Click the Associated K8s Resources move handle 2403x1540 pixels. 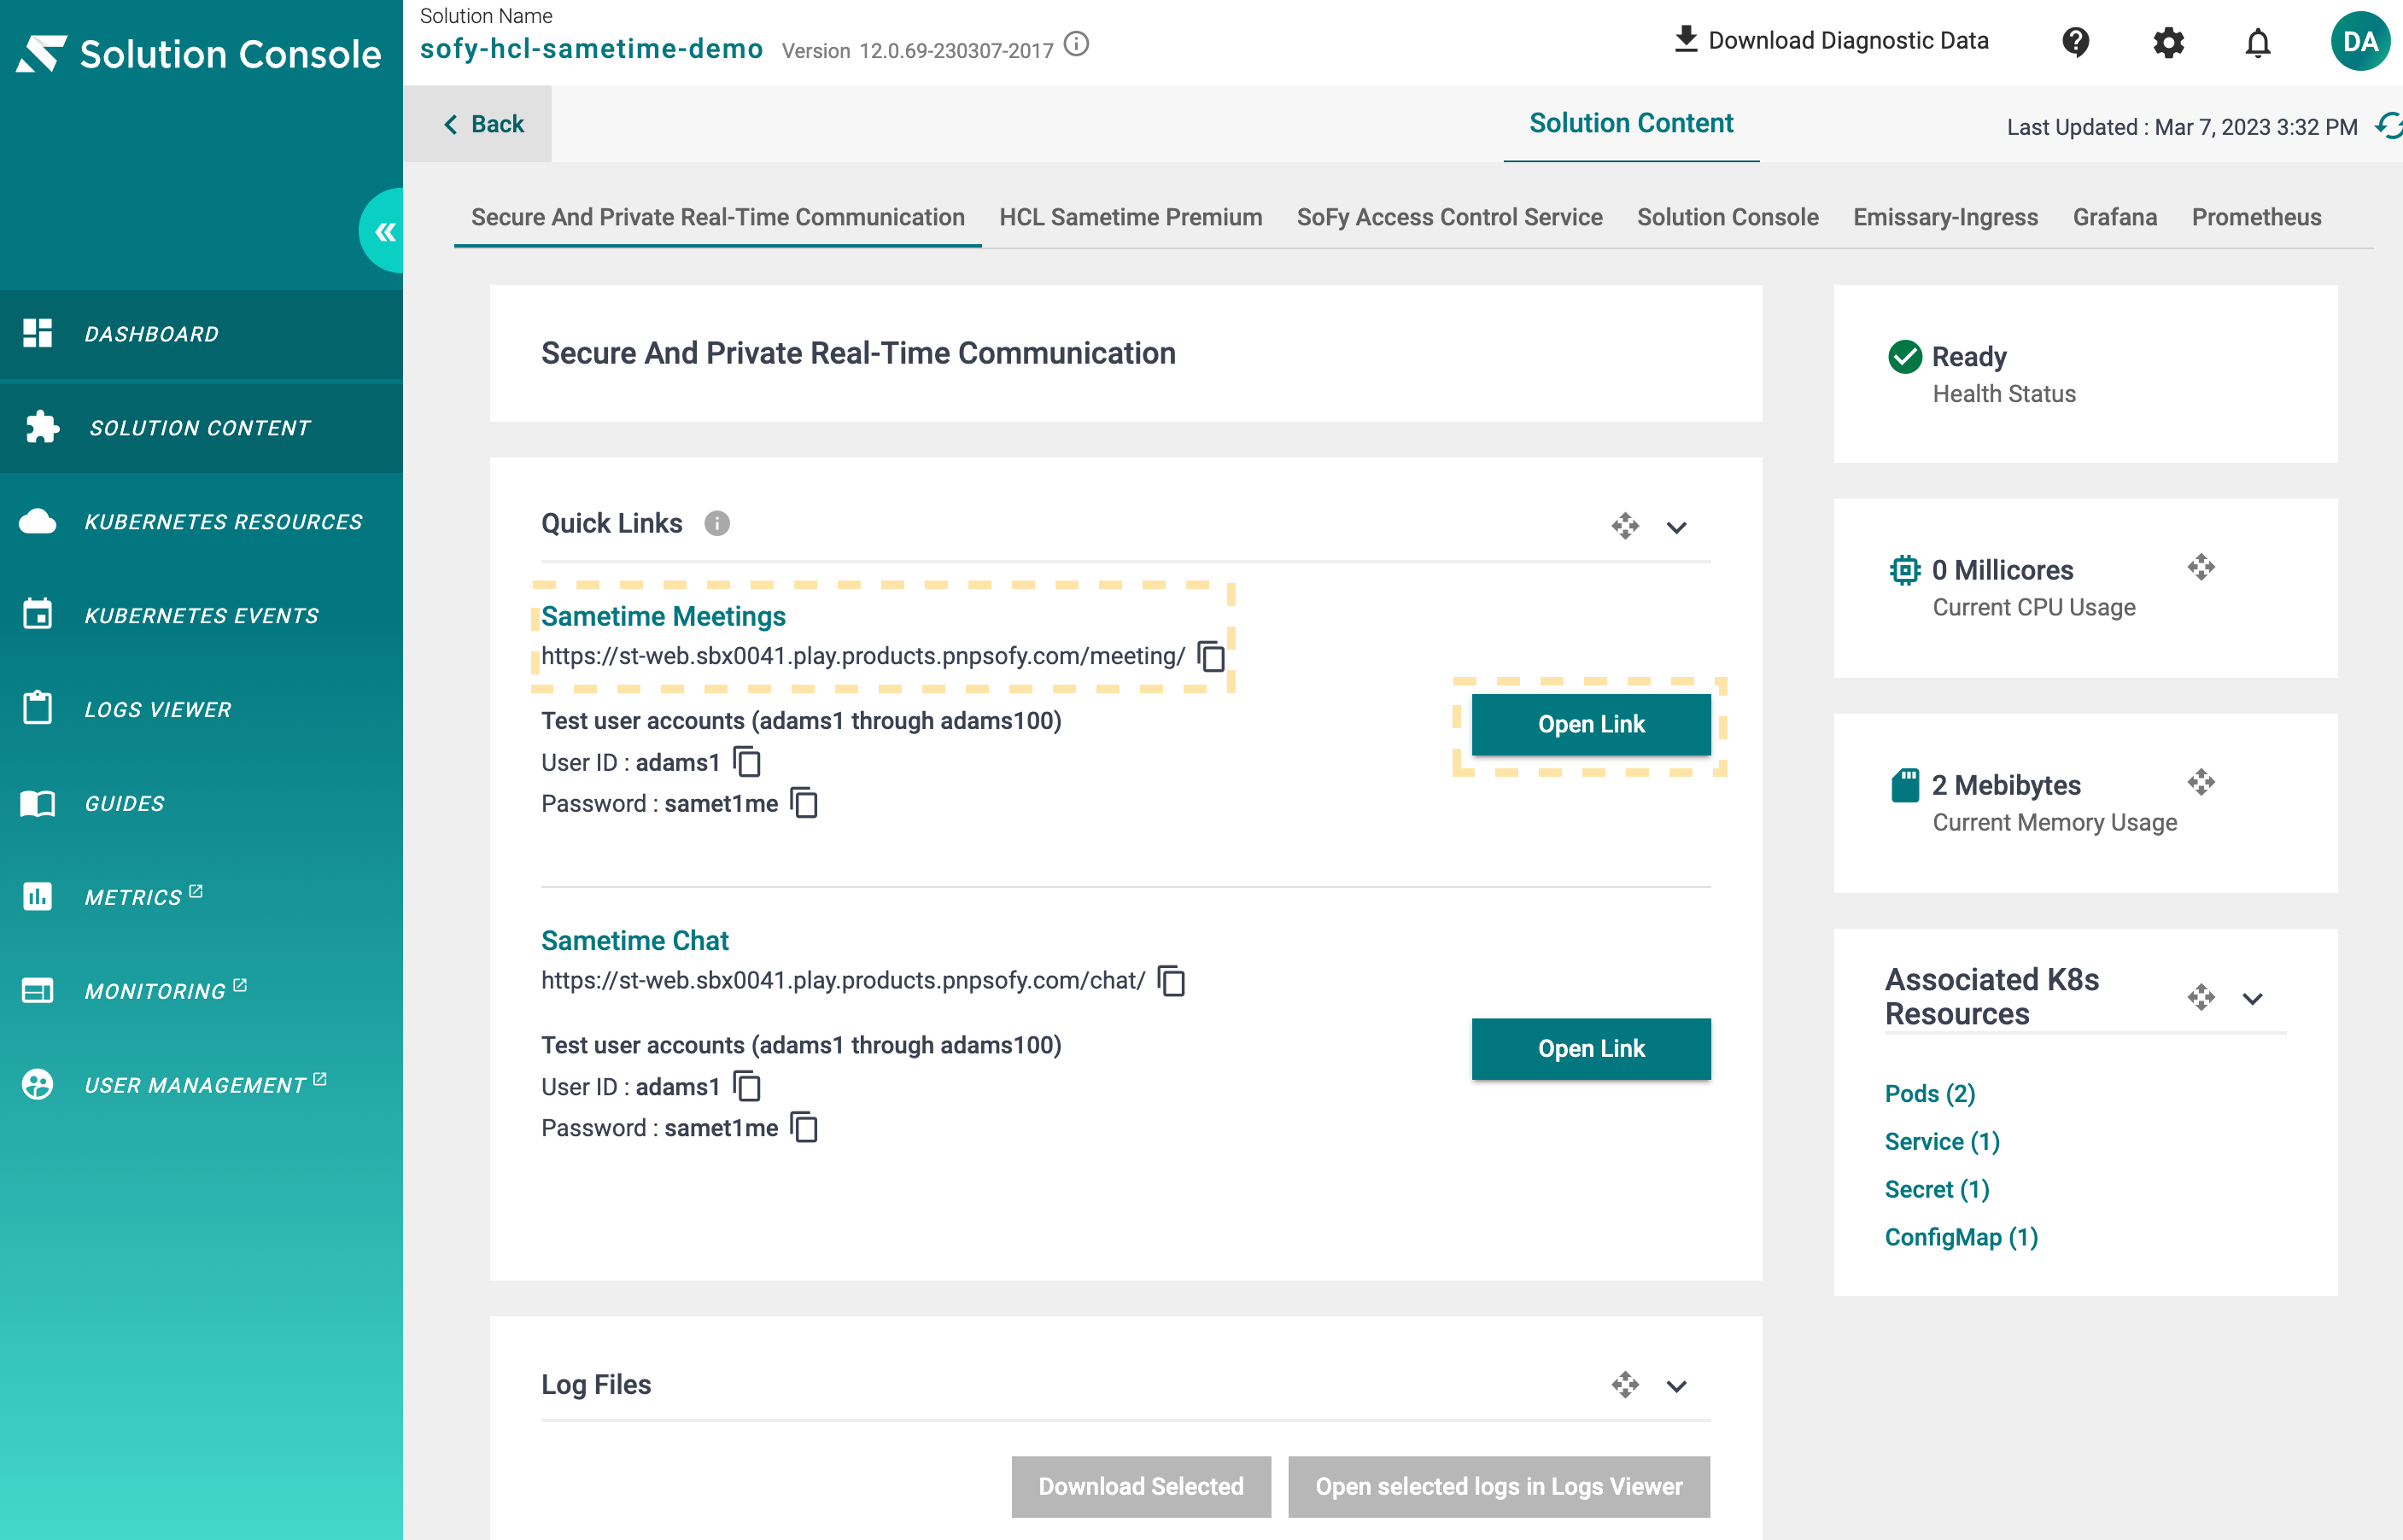pos(2201,997)
